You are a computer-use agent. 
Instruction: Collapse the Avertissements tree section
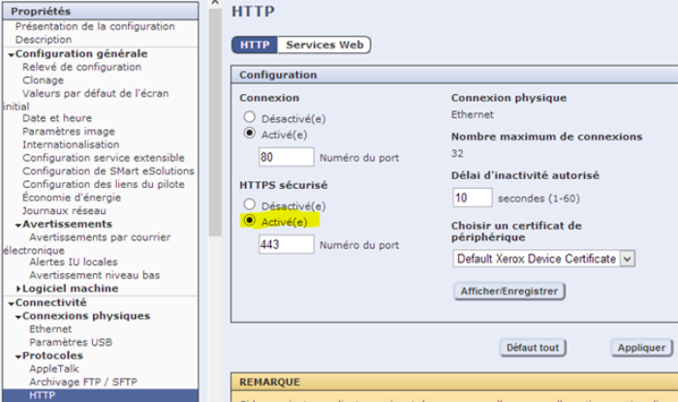(x=17, y=224)
